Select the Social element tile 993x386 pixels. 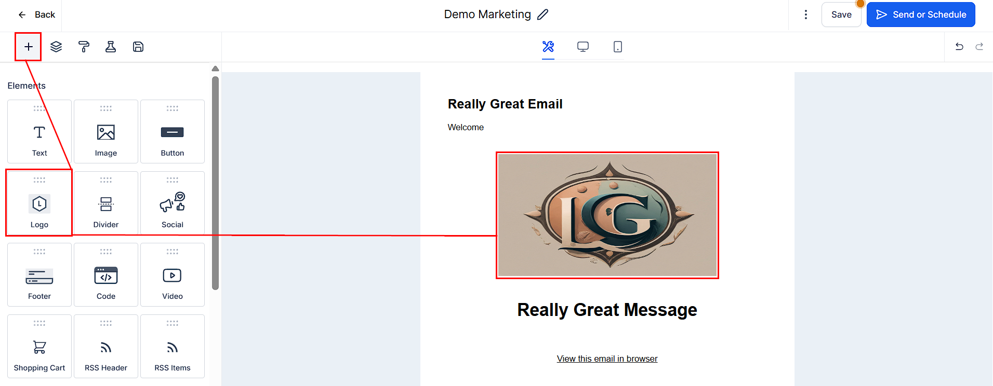click(x=173, y=203)
